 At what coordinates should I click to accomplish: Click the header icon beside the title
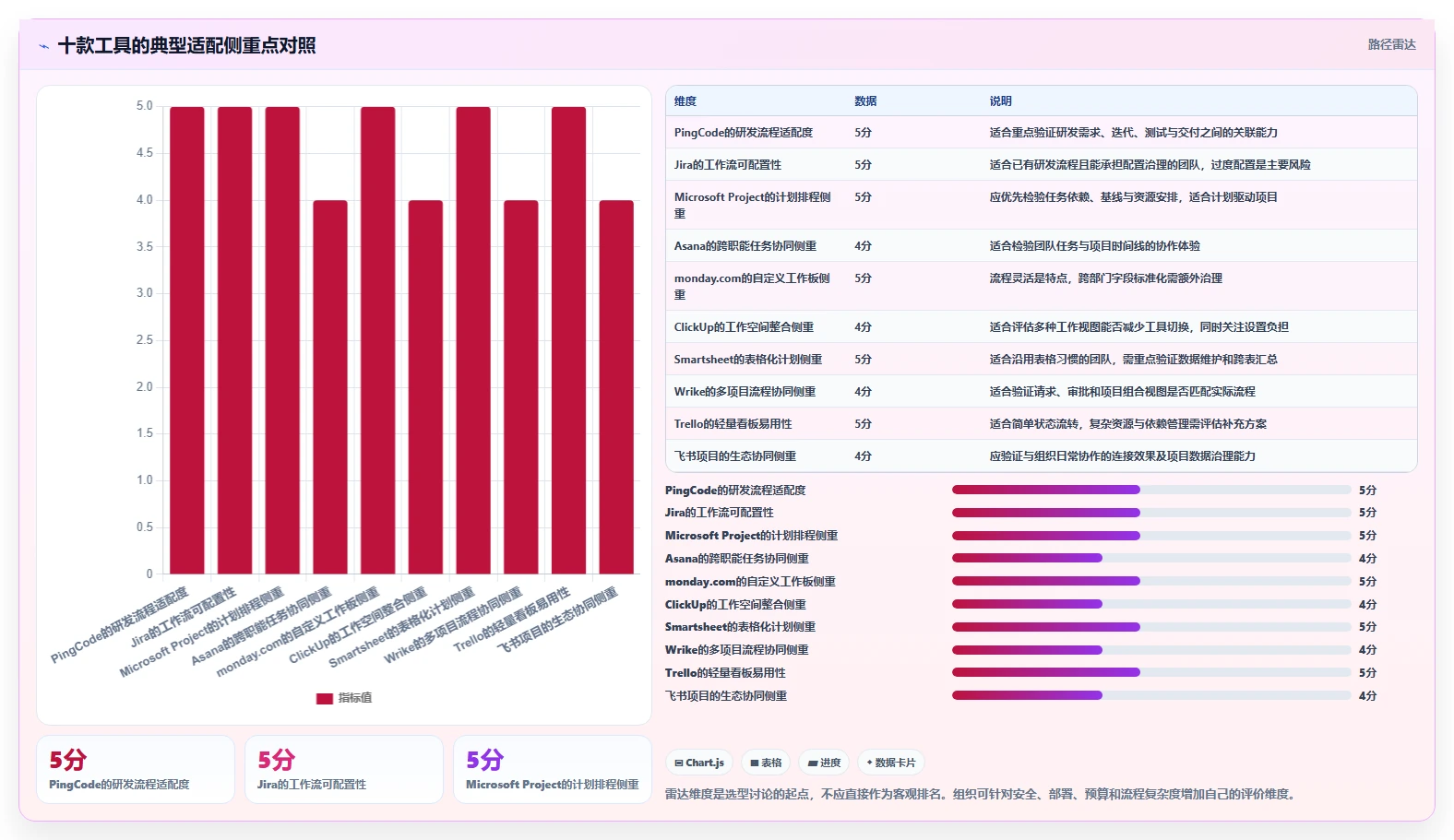pos(43,46)
